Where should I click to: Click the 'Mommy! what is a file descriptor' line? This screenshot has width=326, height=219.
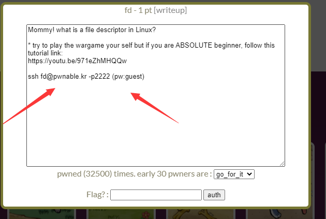pos(92,30)
